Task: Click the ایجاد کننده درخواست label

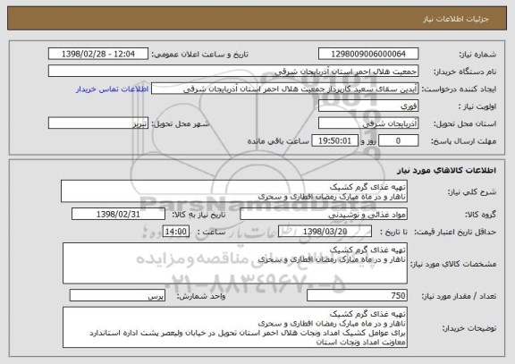Action: point(460,89)
